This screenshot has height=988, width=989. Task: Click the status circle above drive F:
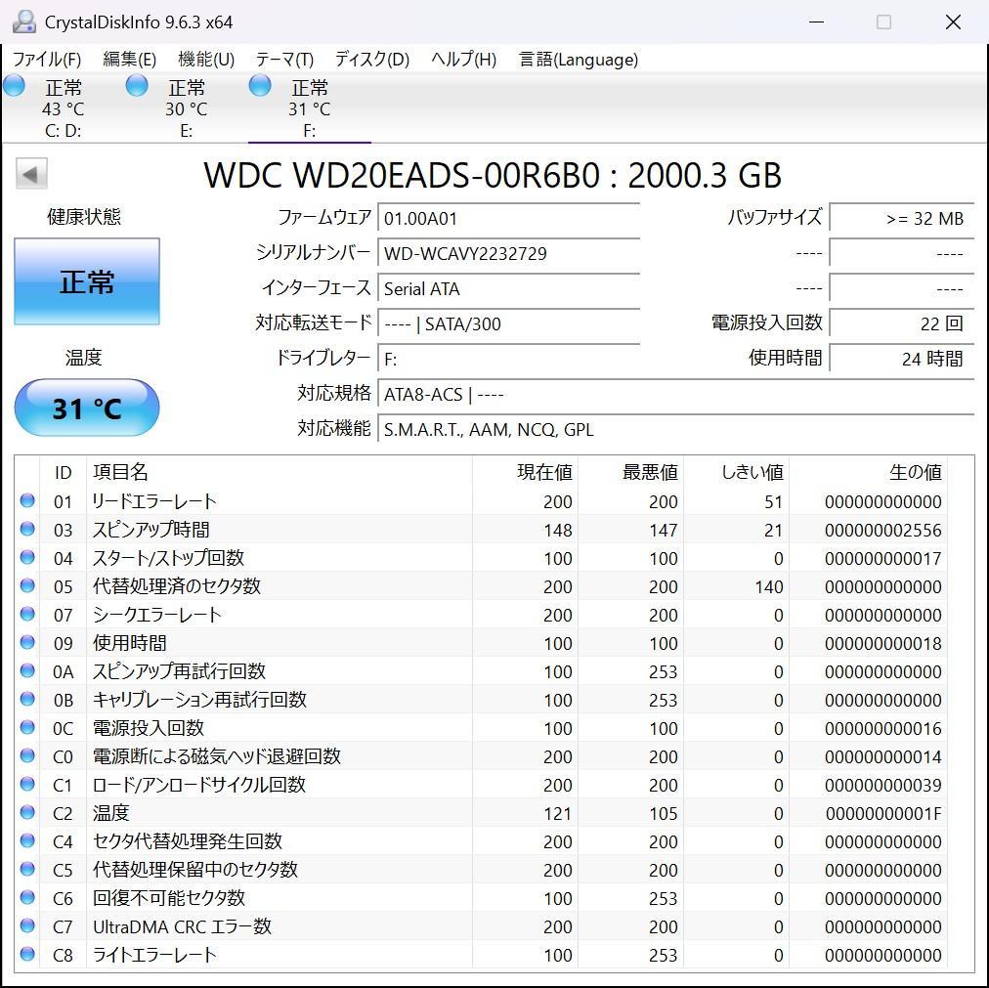coord(260,86)
